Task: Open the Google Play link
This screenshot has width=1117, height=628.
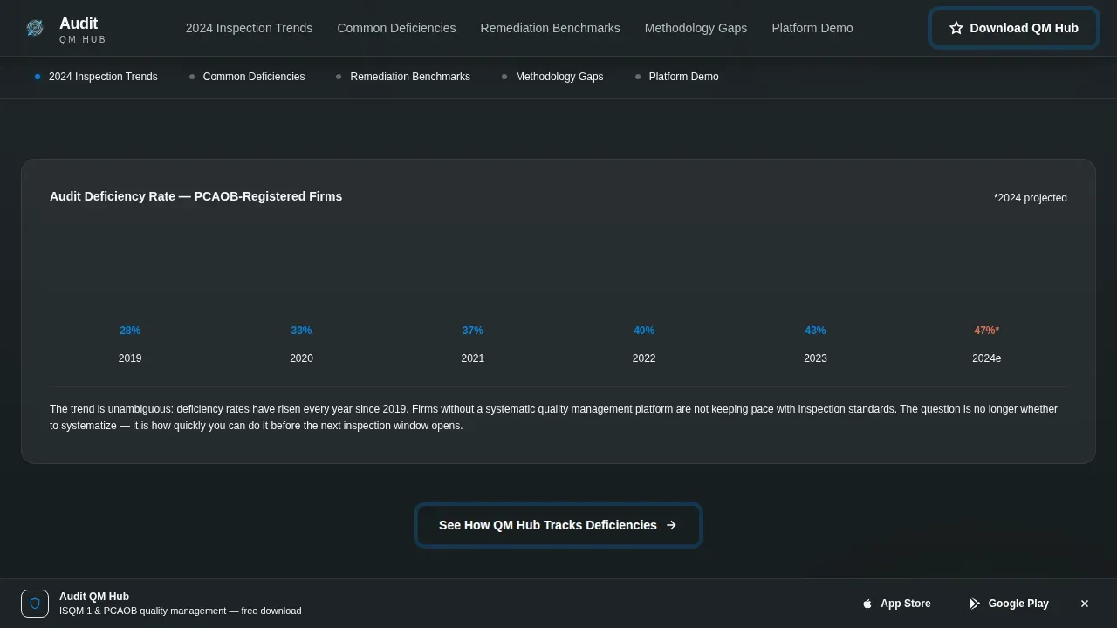Action: click(x=1009, y=604)
